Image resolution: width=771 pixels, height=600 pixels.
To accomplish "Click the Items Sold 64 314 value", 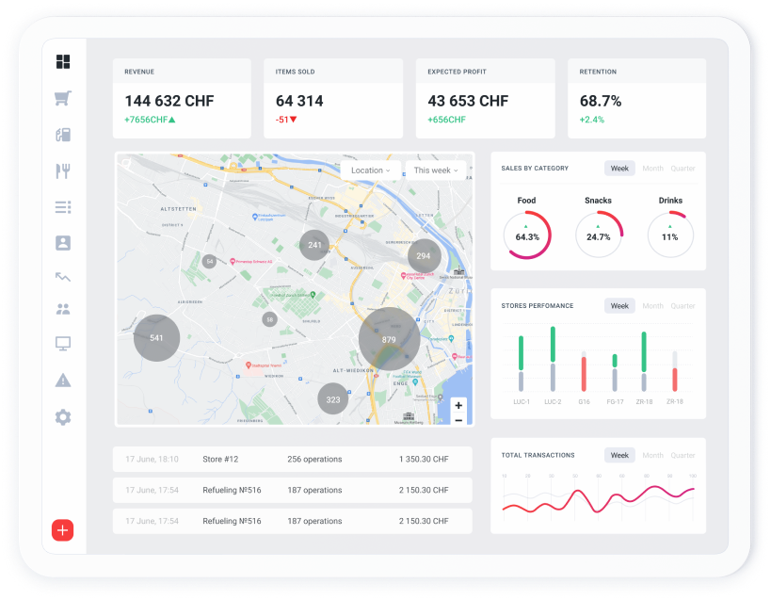I will 299,101.
